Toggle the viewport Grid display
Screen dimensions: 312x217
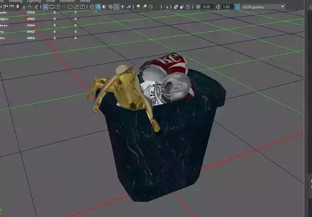[46, 7]
